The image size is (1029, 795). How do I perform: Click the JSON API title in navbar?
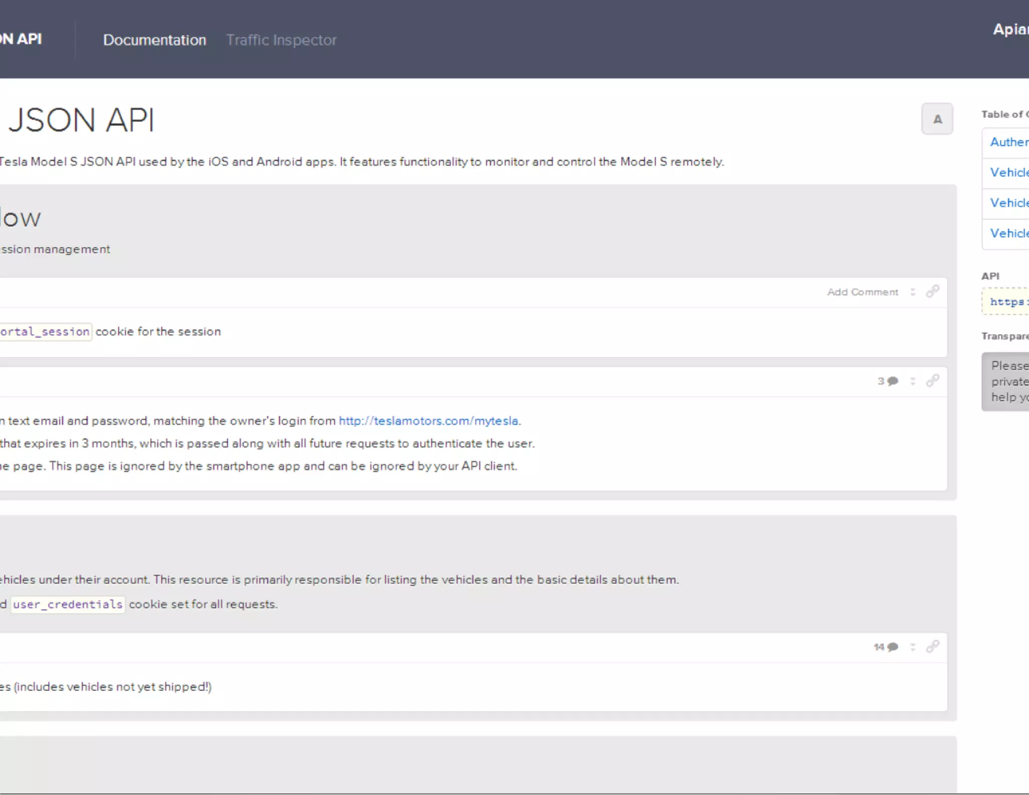point(20,39)
